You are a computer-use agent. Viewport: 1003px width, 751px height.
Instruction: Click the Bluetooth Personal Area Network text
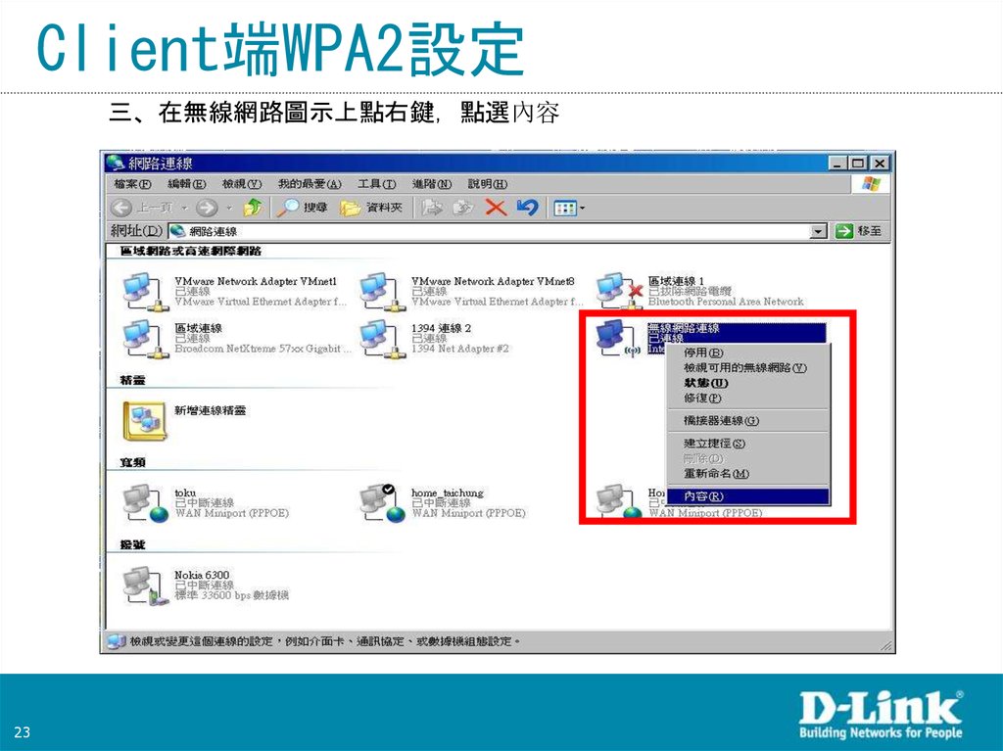pos(726,302)
